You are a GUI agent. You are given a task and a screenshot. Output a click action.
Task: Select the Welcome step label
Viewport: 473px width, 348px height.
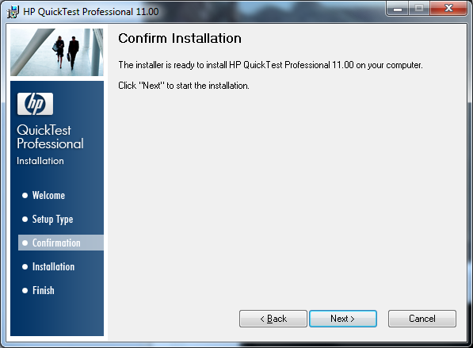point(48,196)
